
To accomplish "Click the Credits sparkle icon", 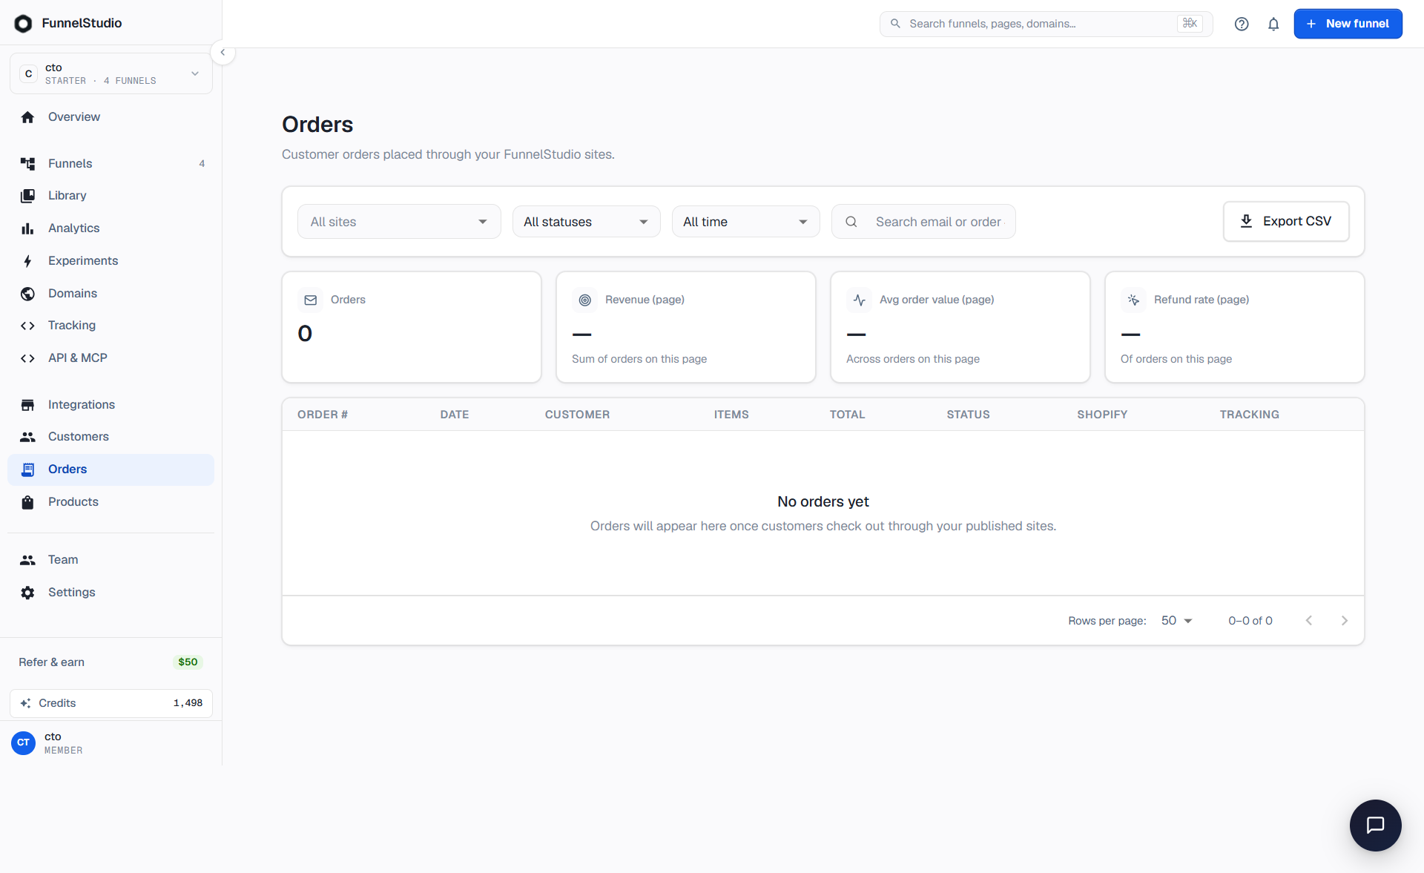I will click(25, 703).
